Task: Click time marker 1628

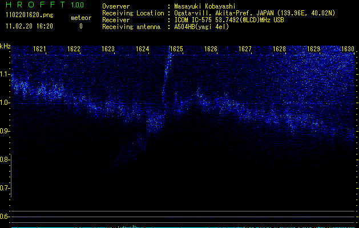Action: pos(279,48)
